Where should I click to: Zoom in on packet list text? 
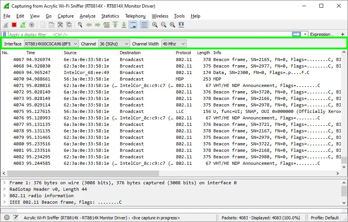[155, 25]
